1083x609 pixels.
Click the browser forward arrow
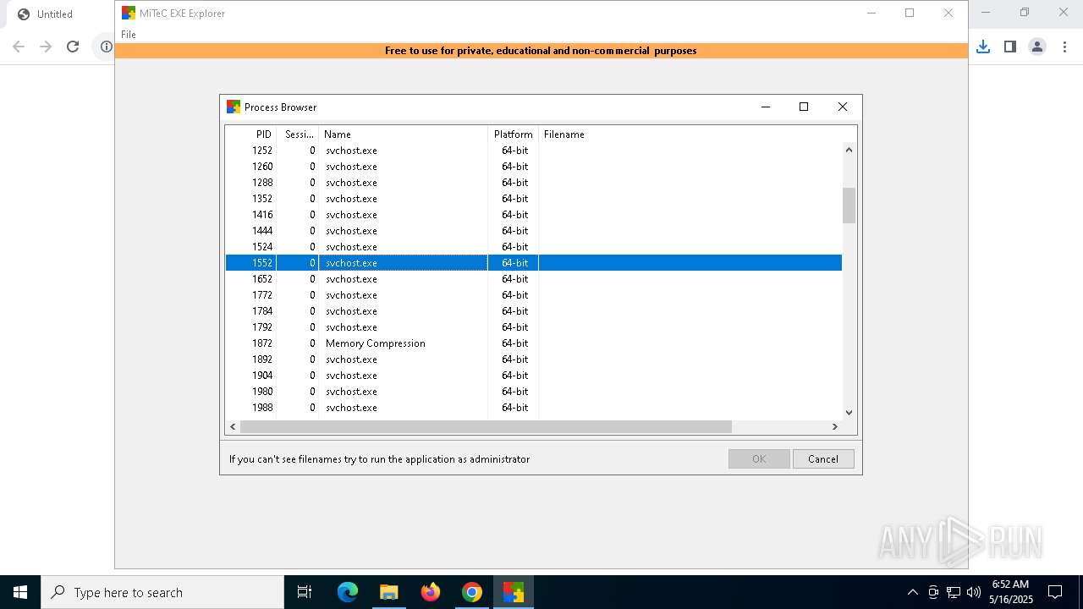[46, 47]
